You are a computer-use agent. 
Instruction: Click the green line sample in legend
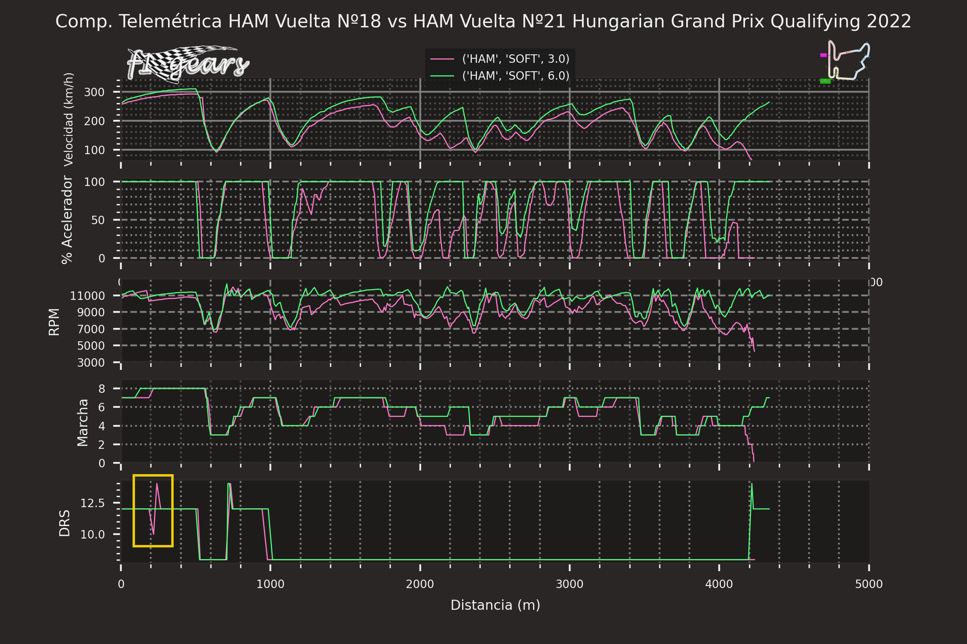click(442, 76)
